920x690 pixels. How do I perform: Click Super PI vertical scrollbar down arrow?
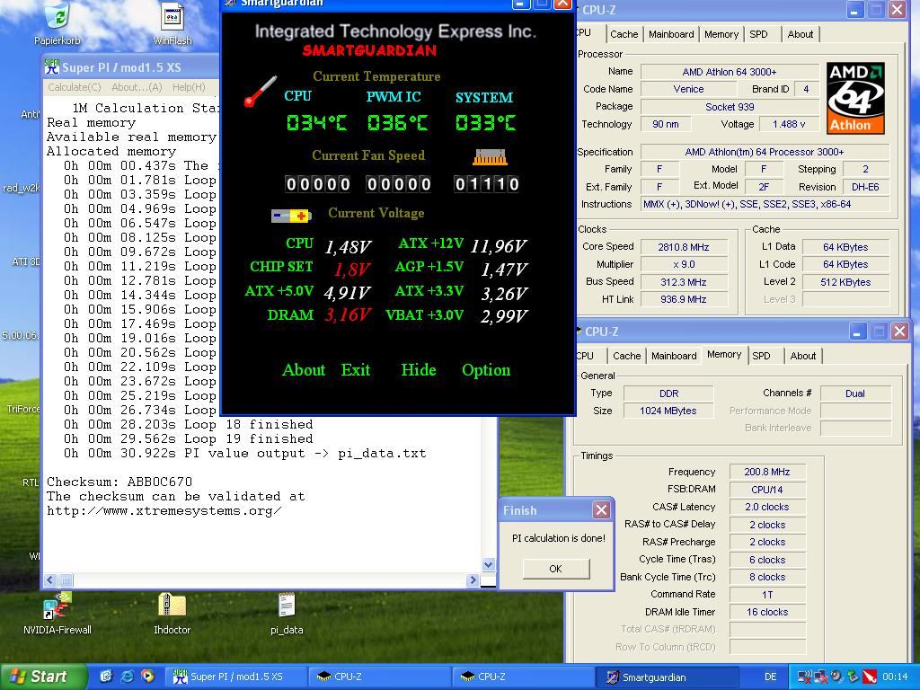click(488, 565)
